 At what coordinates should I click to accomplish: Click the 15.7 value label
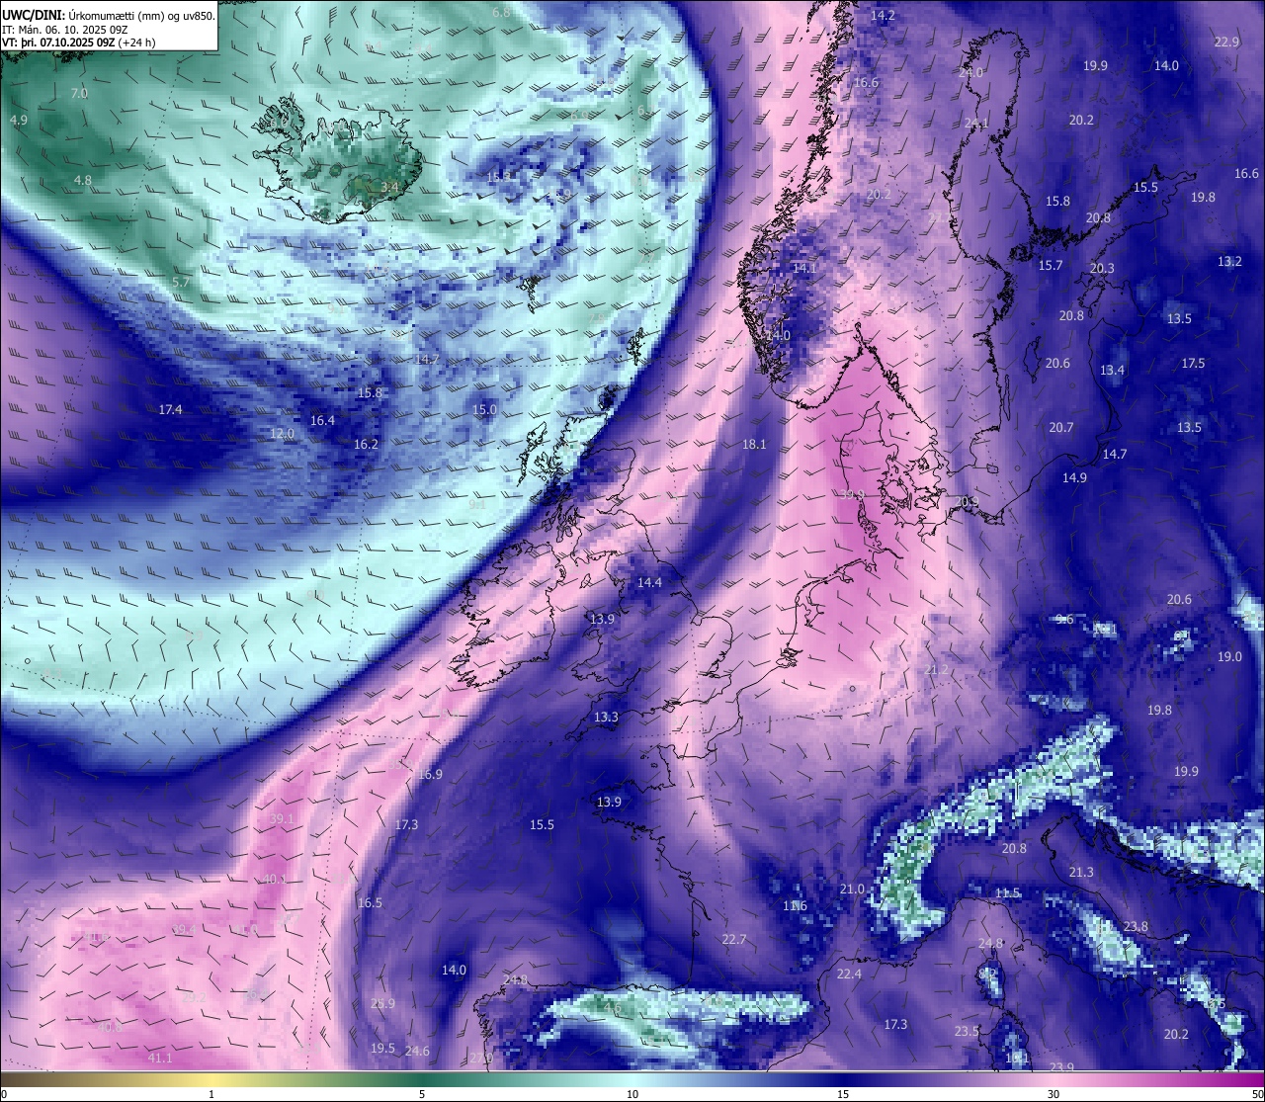pyautogui.click(x=1051, y=266)
